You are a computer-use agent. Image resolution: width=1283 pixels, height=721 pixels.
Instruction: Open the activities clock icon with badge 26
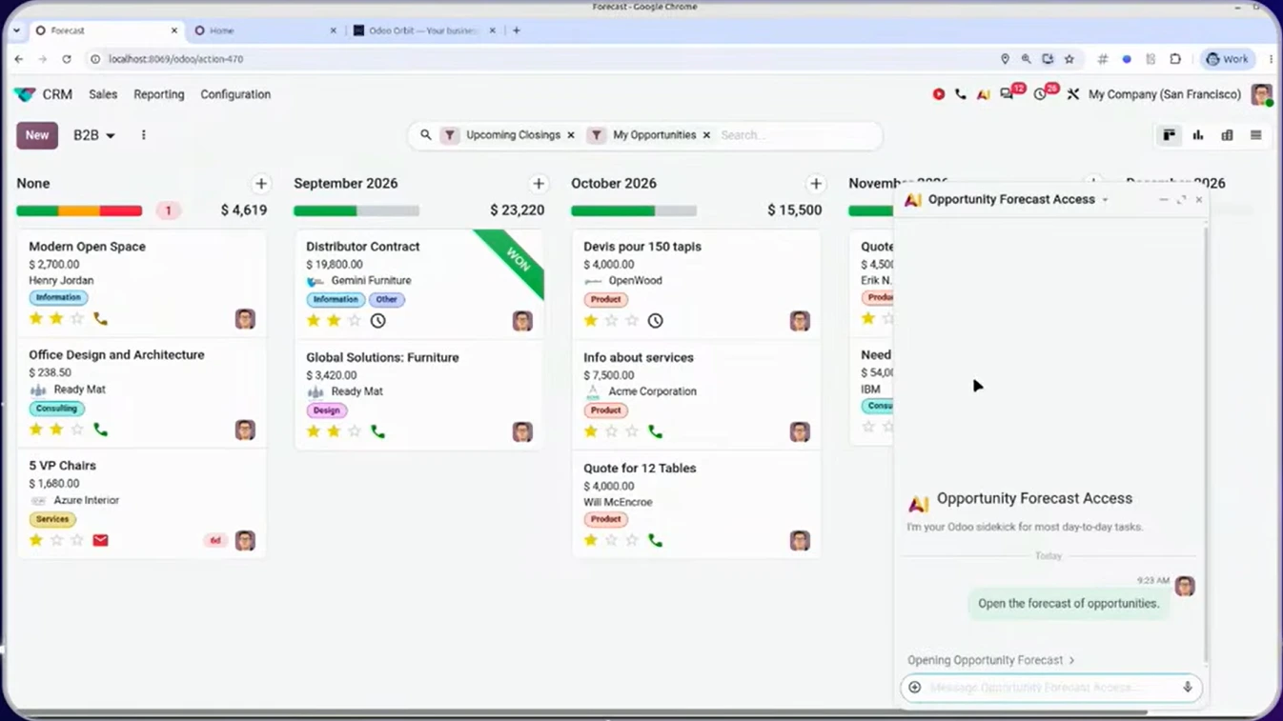point(1041,94)
